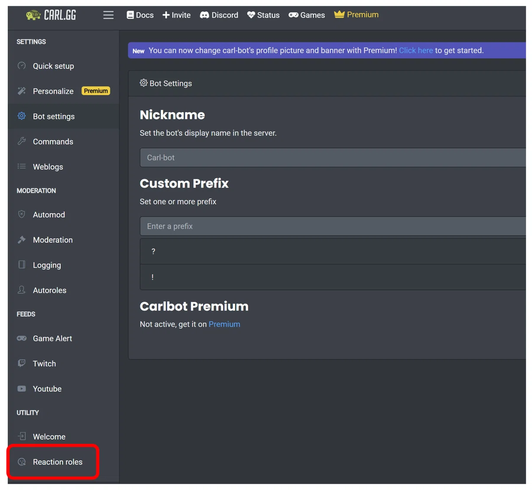This screenshot has width=532, height=490.
Task: Open Youtube feed settings
Action: (x=47, y=389)
